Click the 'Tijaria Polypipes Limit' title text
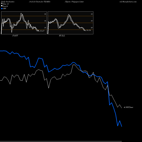This screenshot has width=142, height=142. 74,2
